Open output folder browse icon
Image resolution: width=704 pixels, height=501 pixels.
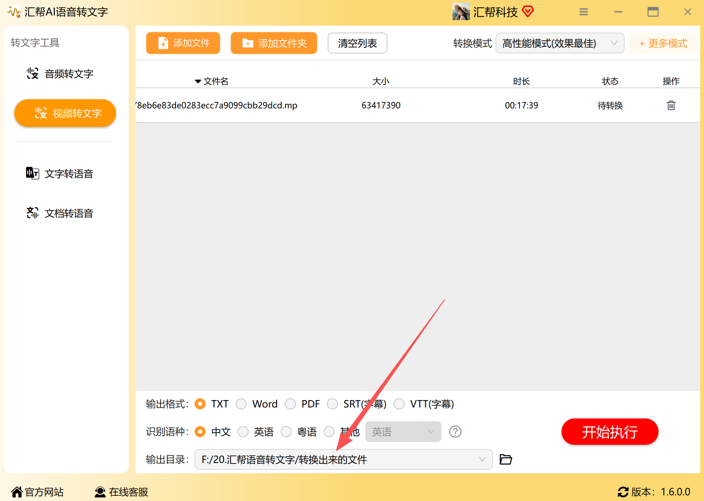(506, 459)
